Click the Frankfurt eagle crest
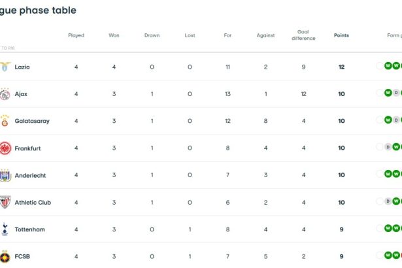The width and height of the screenshot is (402, 268). coord(5,148)
